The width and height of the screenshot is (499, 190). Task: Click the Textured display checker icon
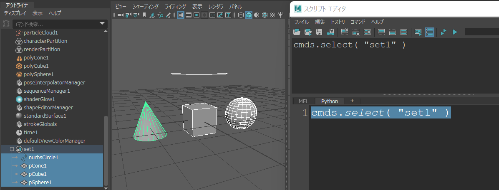272,15
